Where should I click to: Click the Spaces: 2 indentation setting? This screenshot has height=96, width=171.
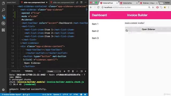[x=57, y=94]
